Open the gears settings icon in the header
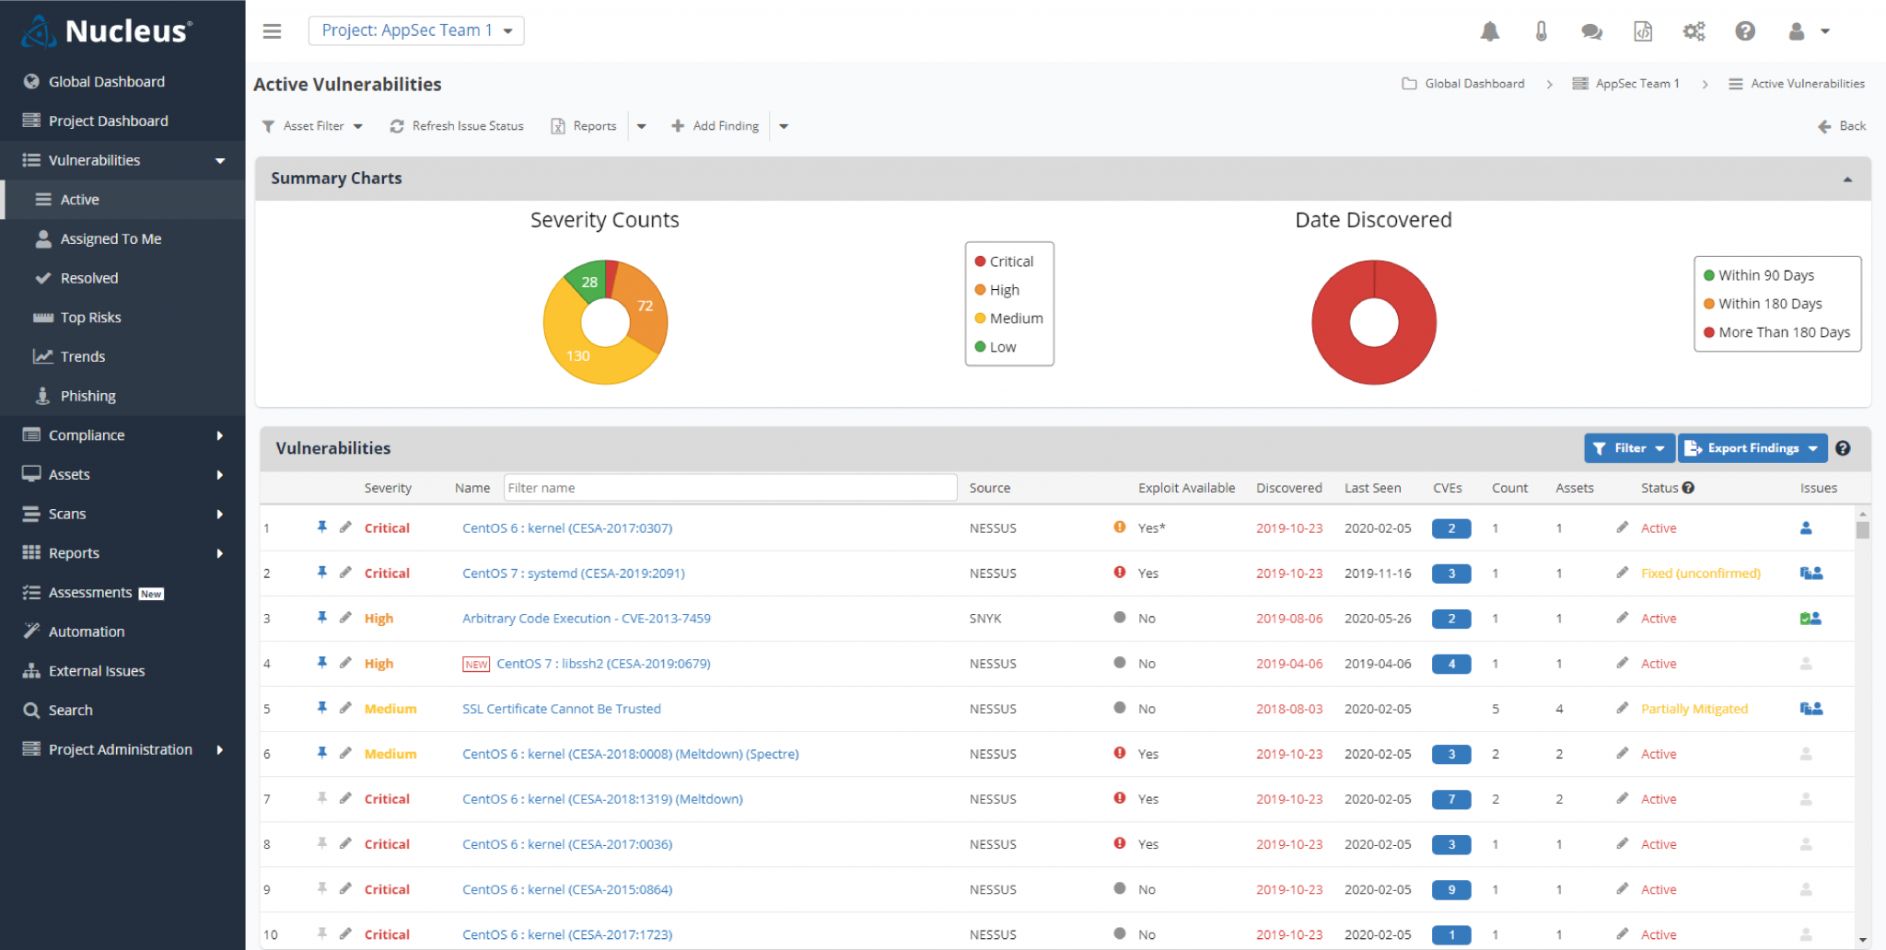Screen dimensions: 1886x950 point(1694,30)
